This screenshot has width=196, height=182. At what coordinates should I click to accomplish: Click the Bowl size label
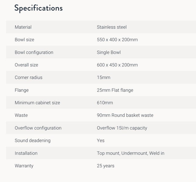click(x=24, y=40)
